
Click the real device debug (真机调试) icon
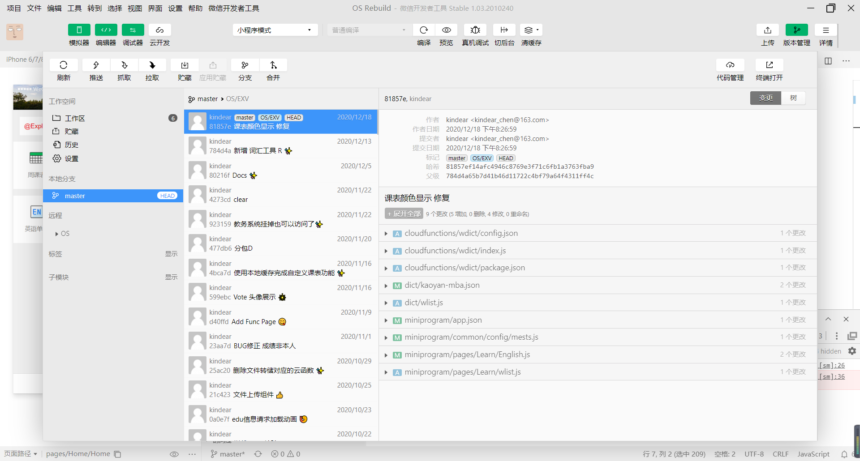pyautogui.click(x=475, y=30)
